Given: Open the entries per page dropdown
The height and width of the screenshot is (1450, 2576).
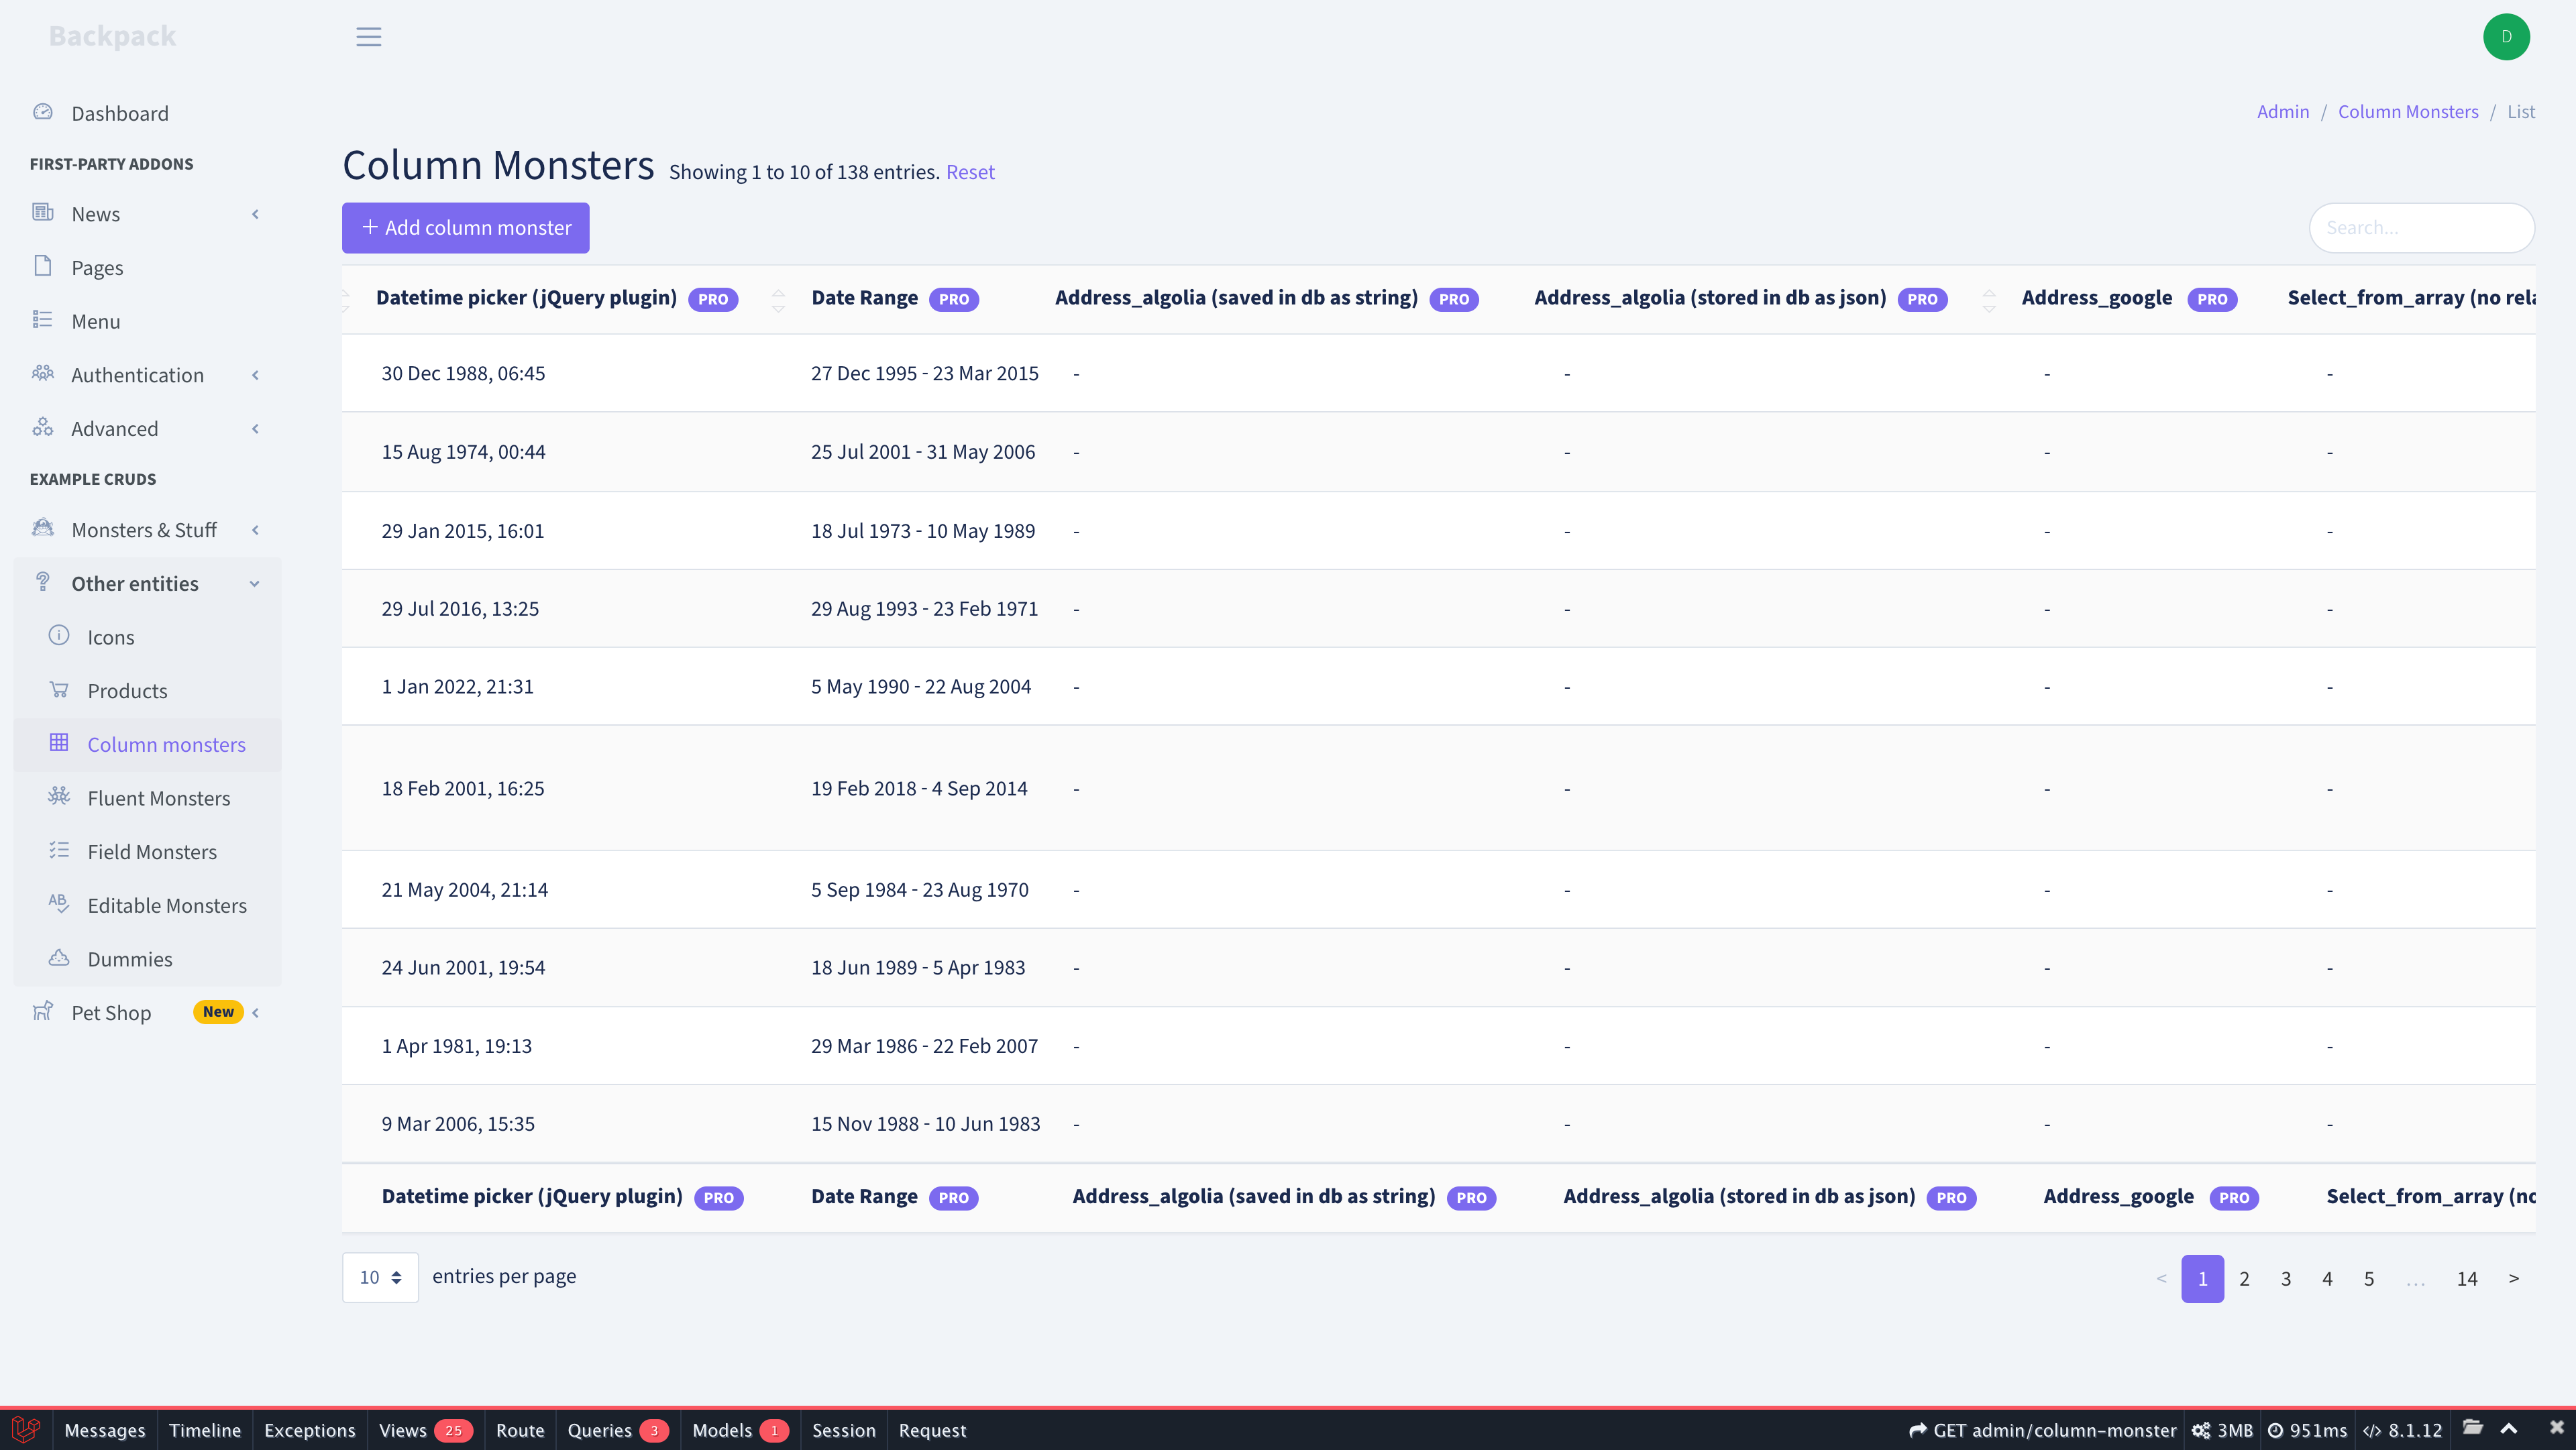Looking at the screenshot, I should 380,1277.
